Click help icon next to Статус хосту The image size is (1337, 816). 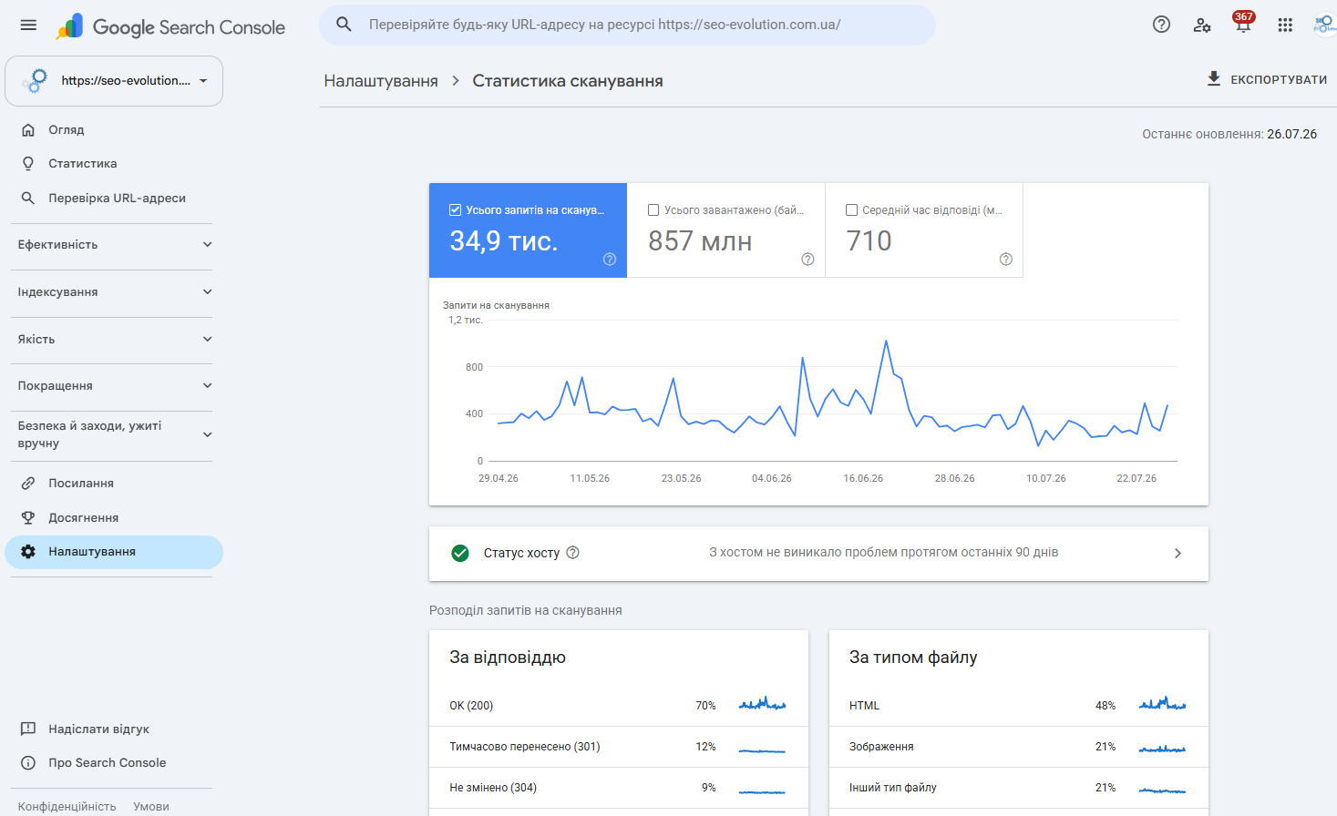(573, 552)
